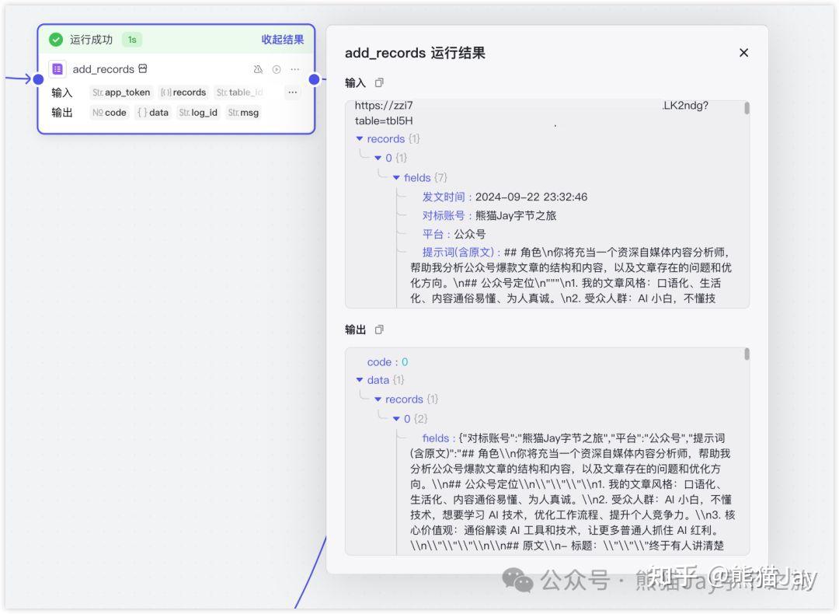Open the add_records node more options menu
The image size is (839, 614).
point(294,69)
